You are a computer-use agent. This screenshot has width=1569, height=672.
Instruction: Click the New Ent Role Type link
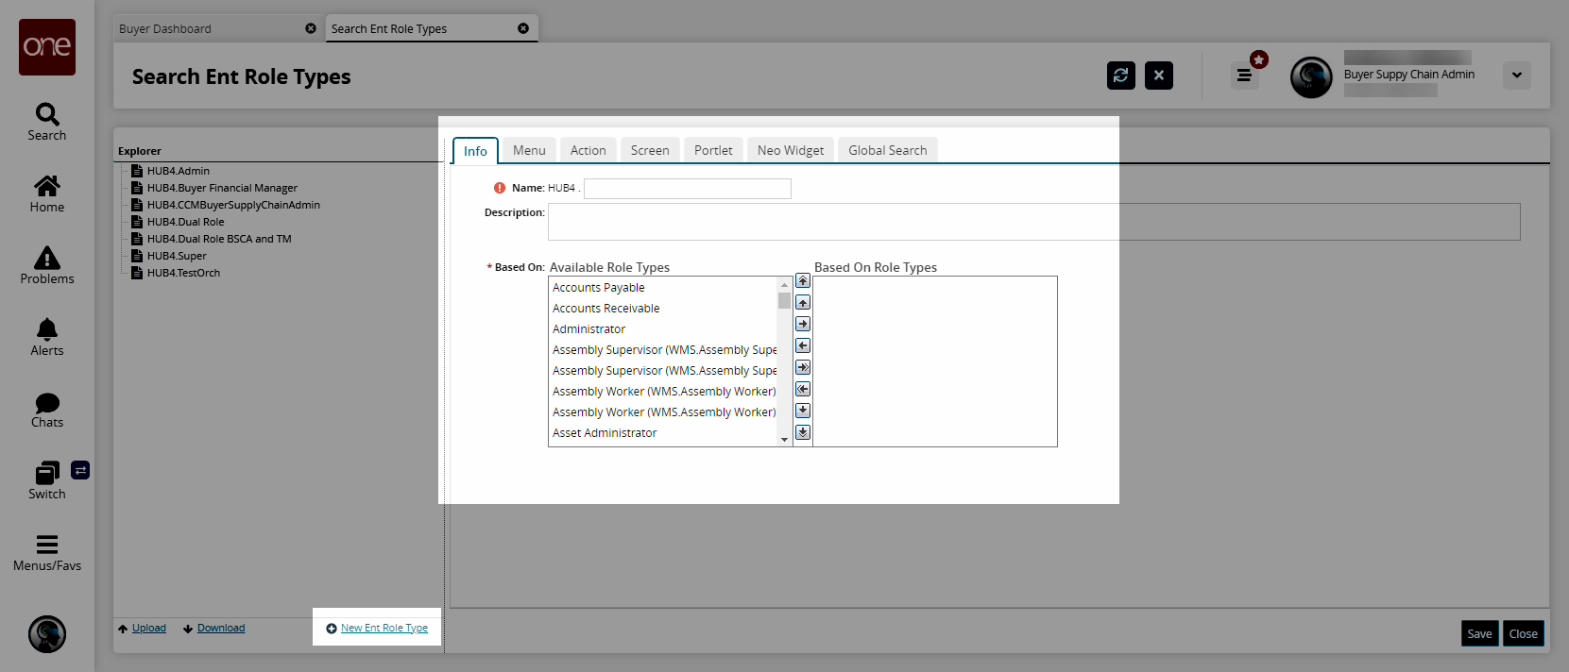pos(384,628)
